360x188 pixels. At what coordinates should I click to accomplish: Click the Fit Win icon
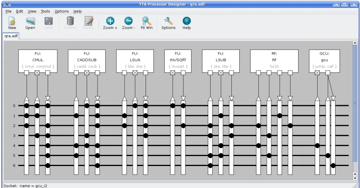[x=146, y=21]
